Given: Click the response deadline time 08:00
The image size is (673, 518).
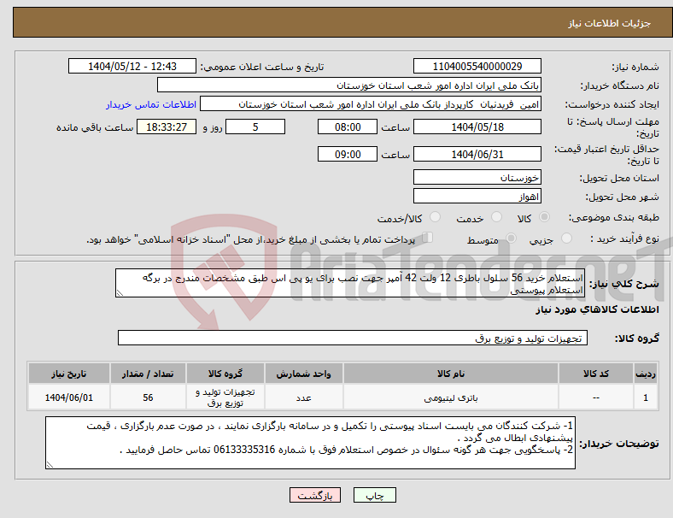Looking at the screenshot, I should (348, 127).
